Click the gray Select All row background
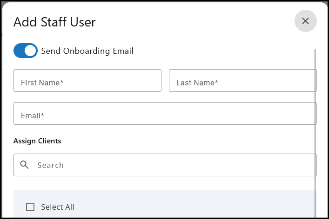The height and width of the screenshot is (219, 329). [186, 204]
